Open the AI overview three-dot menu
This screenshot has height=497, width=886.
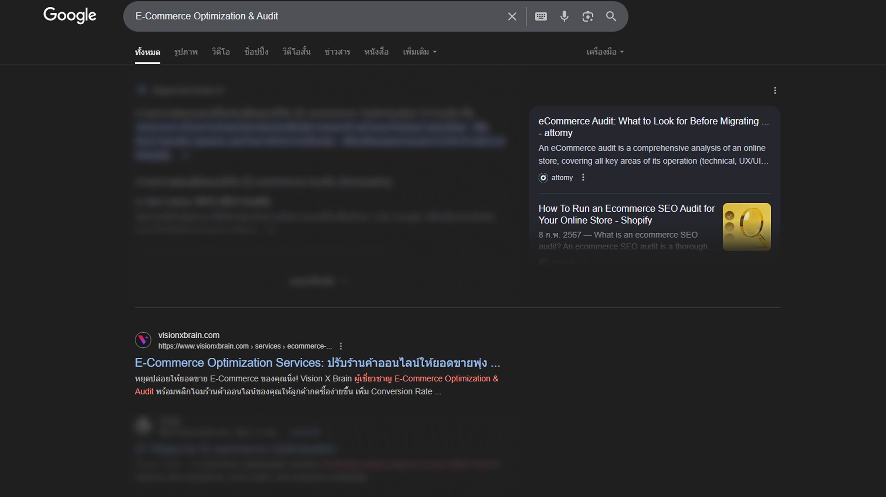click(x=775, y=90)
